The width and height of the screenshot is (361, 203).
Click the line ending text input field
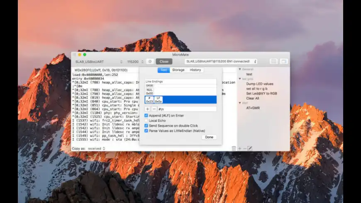coord(186,109)
